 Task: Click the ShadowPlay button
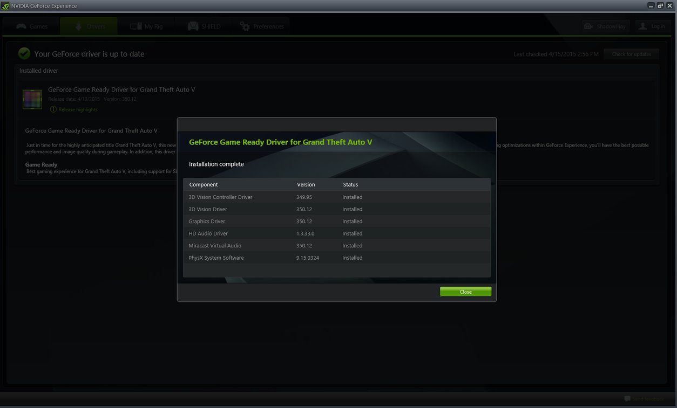pyautogui.click(x=606, y=26)
